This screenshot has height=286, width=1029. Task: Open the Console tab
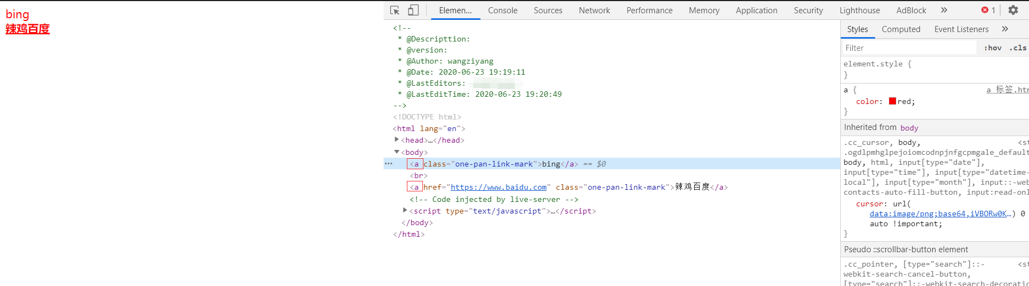pos(503,11)
